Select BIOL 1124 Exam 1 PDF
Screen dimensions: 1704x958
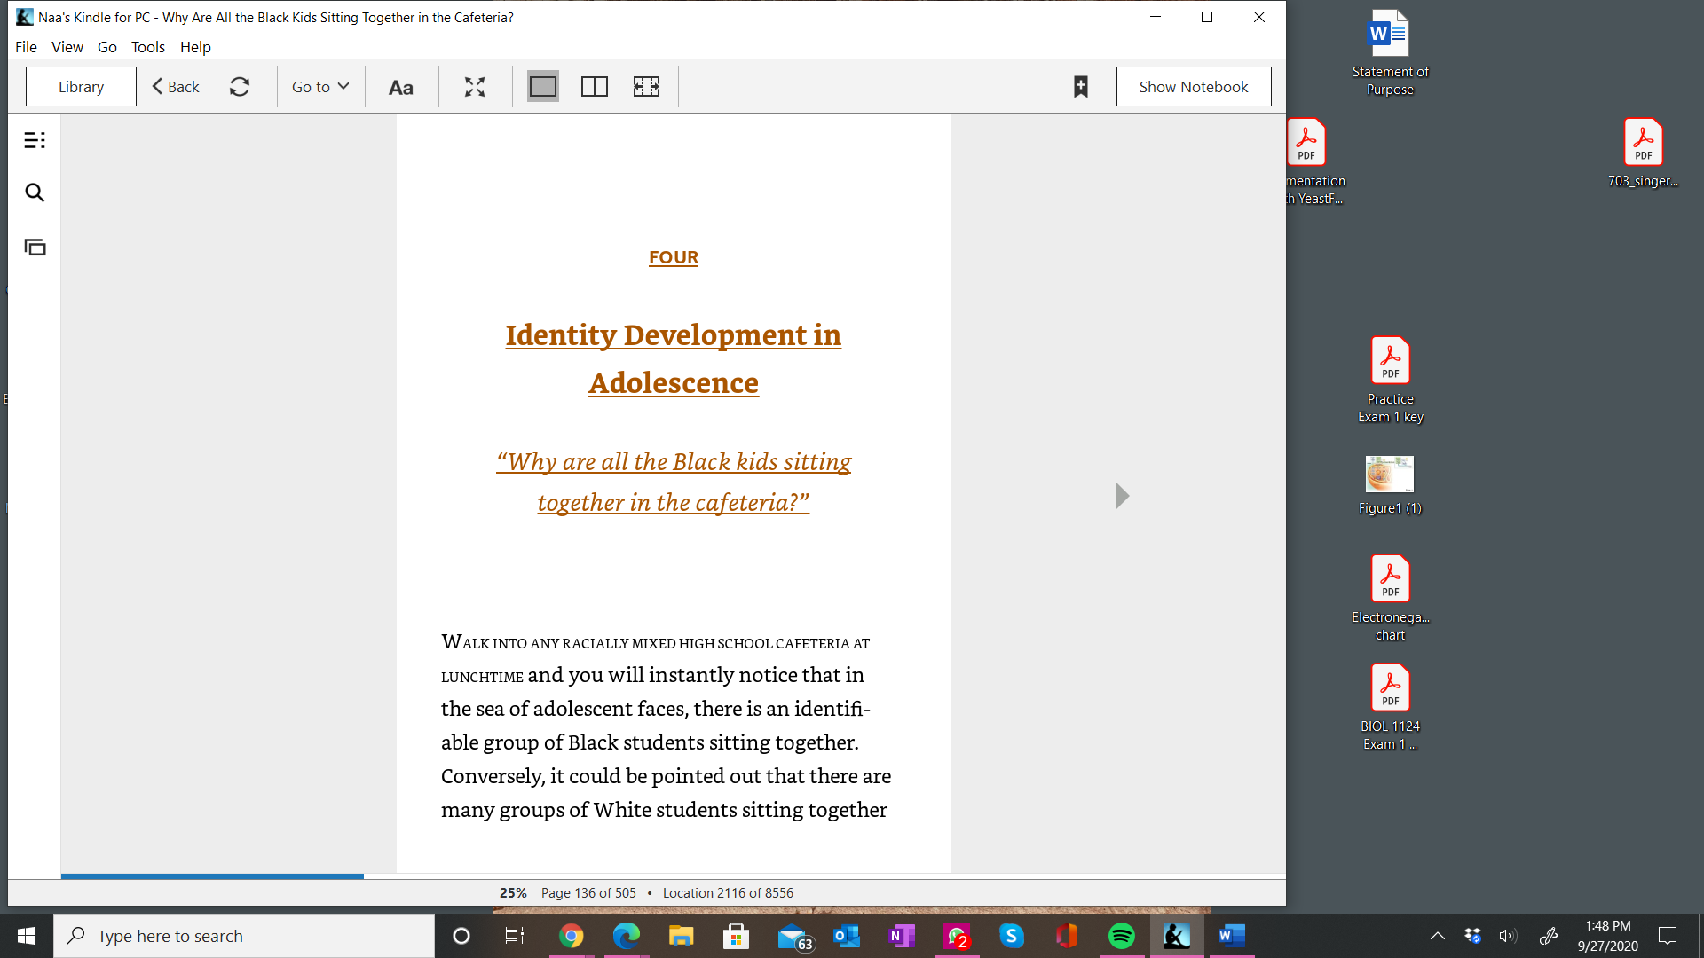(1390, 708)
